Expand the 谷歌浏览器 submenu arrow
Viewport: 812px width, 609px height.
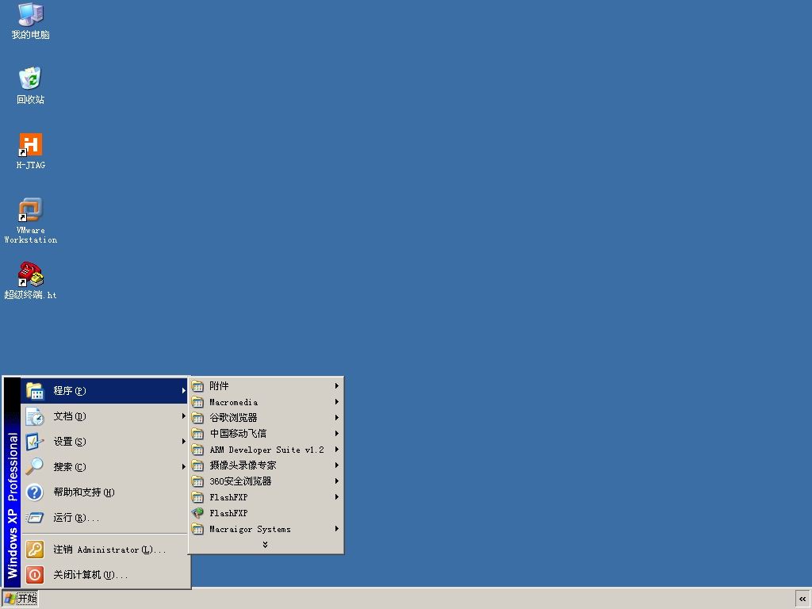coord(336,417)
